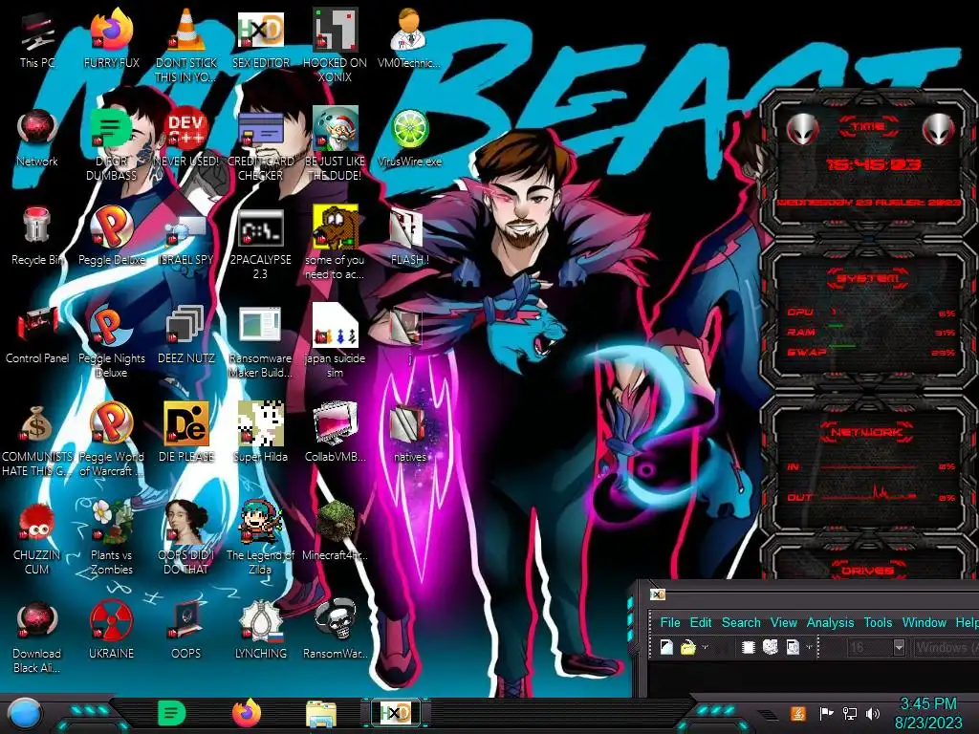The height and width of the screenshot is (734, 979).
Task: Open the File menu in HxD
Action: coord(670,622)
